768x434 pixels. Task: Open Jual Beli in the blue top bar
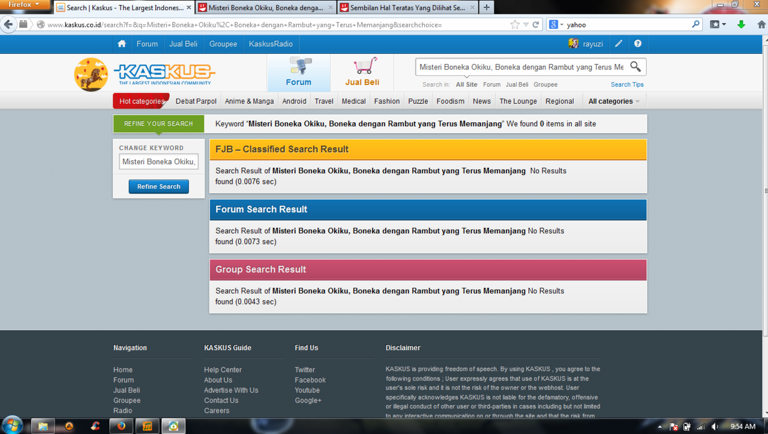click(183, 44)
